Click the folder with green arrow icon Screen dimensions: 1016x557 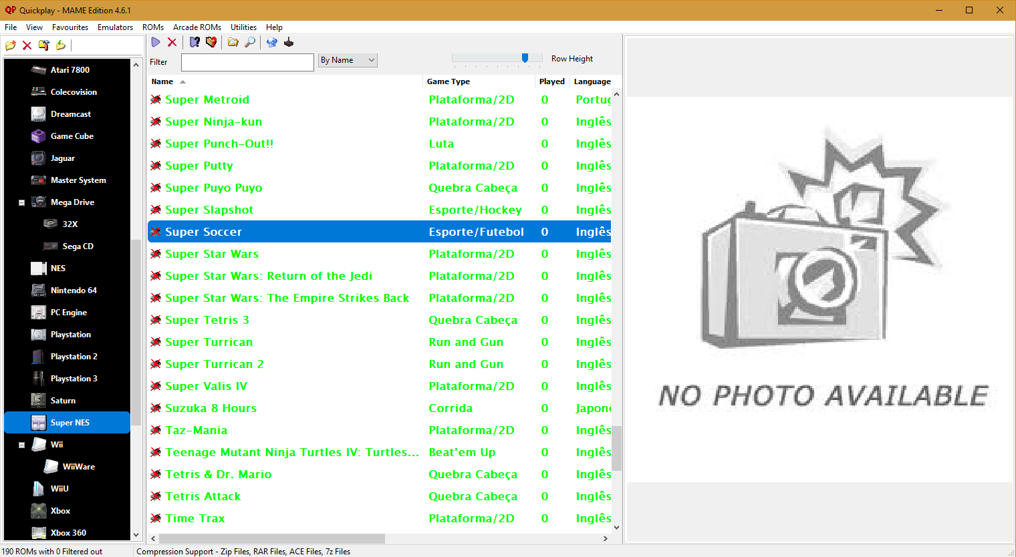pyautogui.click(x=60, y=45)
